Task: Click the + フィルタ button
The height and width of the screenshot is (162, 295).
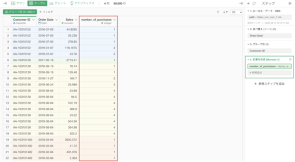Action: tap(46, 12)
